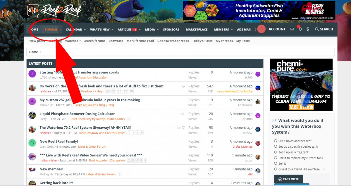The height and width of the screenshot is (186, 351).
Task: Click the sticky pin icon in the Waterbox row
Action: (183, 128)
